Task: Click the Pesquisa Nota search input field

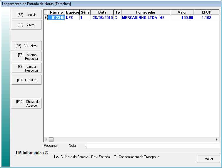Action: click(153, 146)
